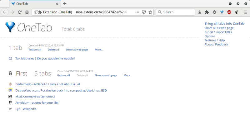This screenshot has width=250, height=128.
Task: Click the gear-shaped extension toolbar icon
Action: 214,12
